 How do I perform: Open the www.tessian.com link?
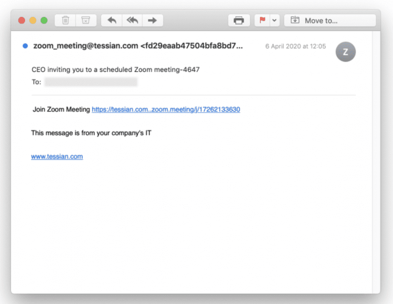pyautogui.click(x=57, y=157)
